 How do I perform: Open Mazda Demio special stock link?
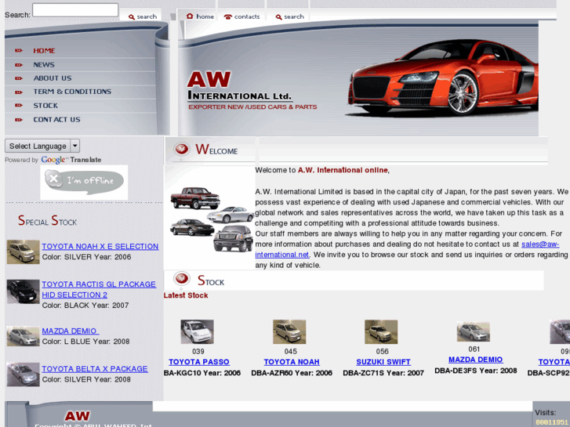click(x=70, y=331)
